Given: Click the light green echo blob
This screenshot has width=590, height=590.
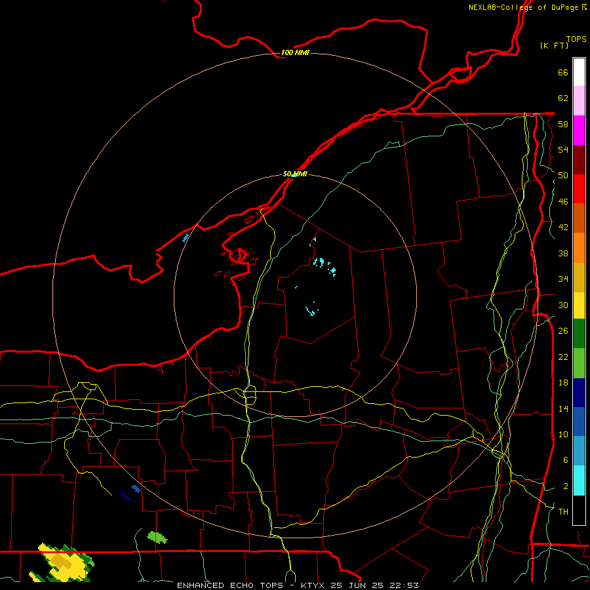Looking at the screenshot, I should (x=157, y=537).
